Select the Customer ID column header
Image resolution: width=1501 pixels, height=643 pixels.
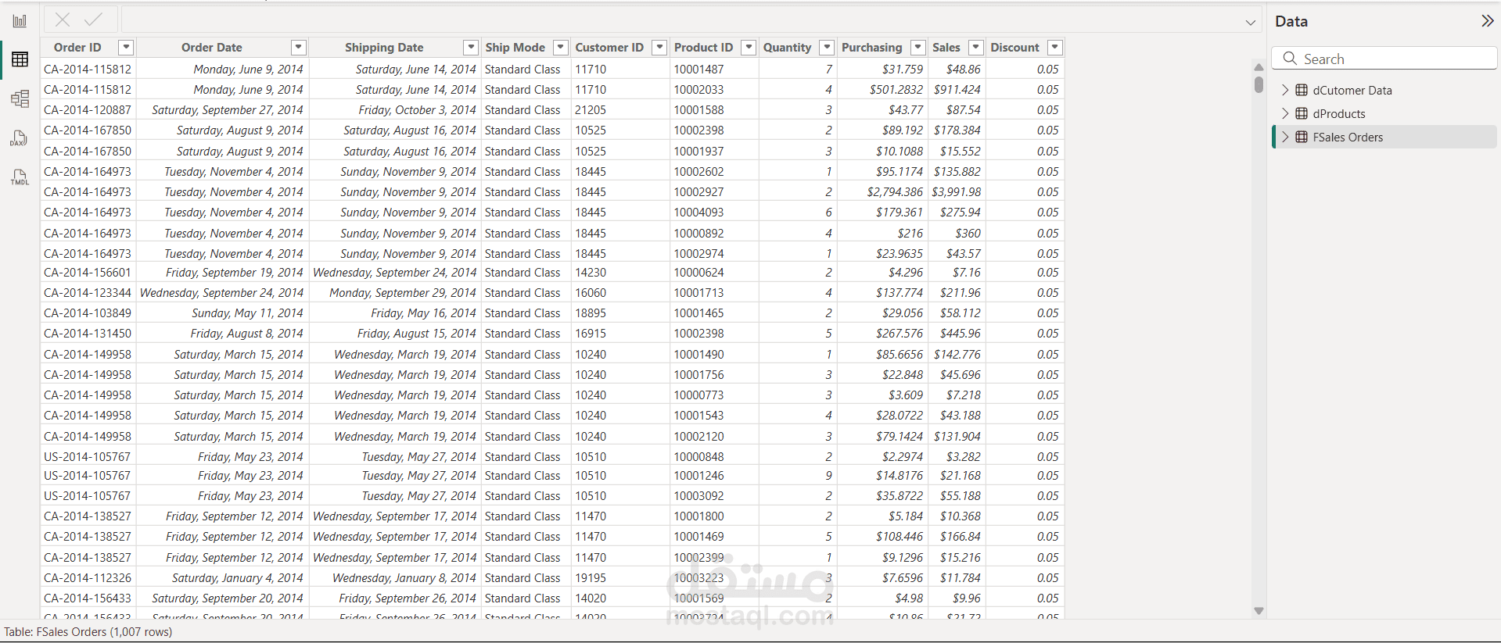pyautogui.click(x=609, y=48)
